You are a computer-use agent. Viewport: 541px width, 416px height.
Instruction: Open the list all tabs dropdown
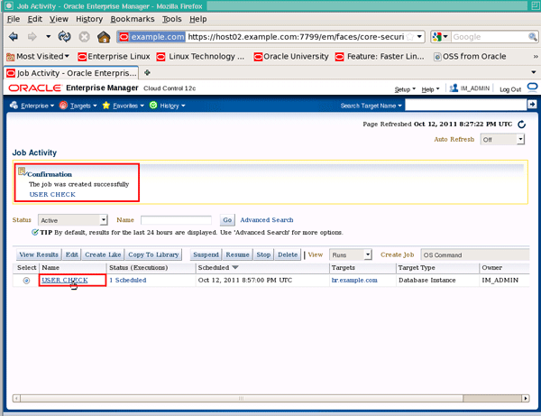pos(534,72)
